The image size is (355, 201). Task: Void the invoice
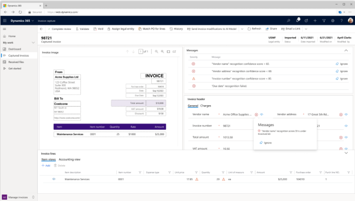(98, 29)
